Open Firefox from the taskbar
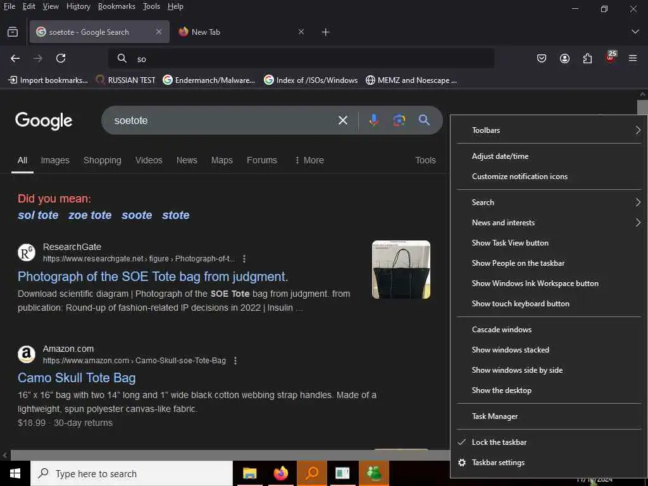 pyautogui.click(x=280, y=473)
